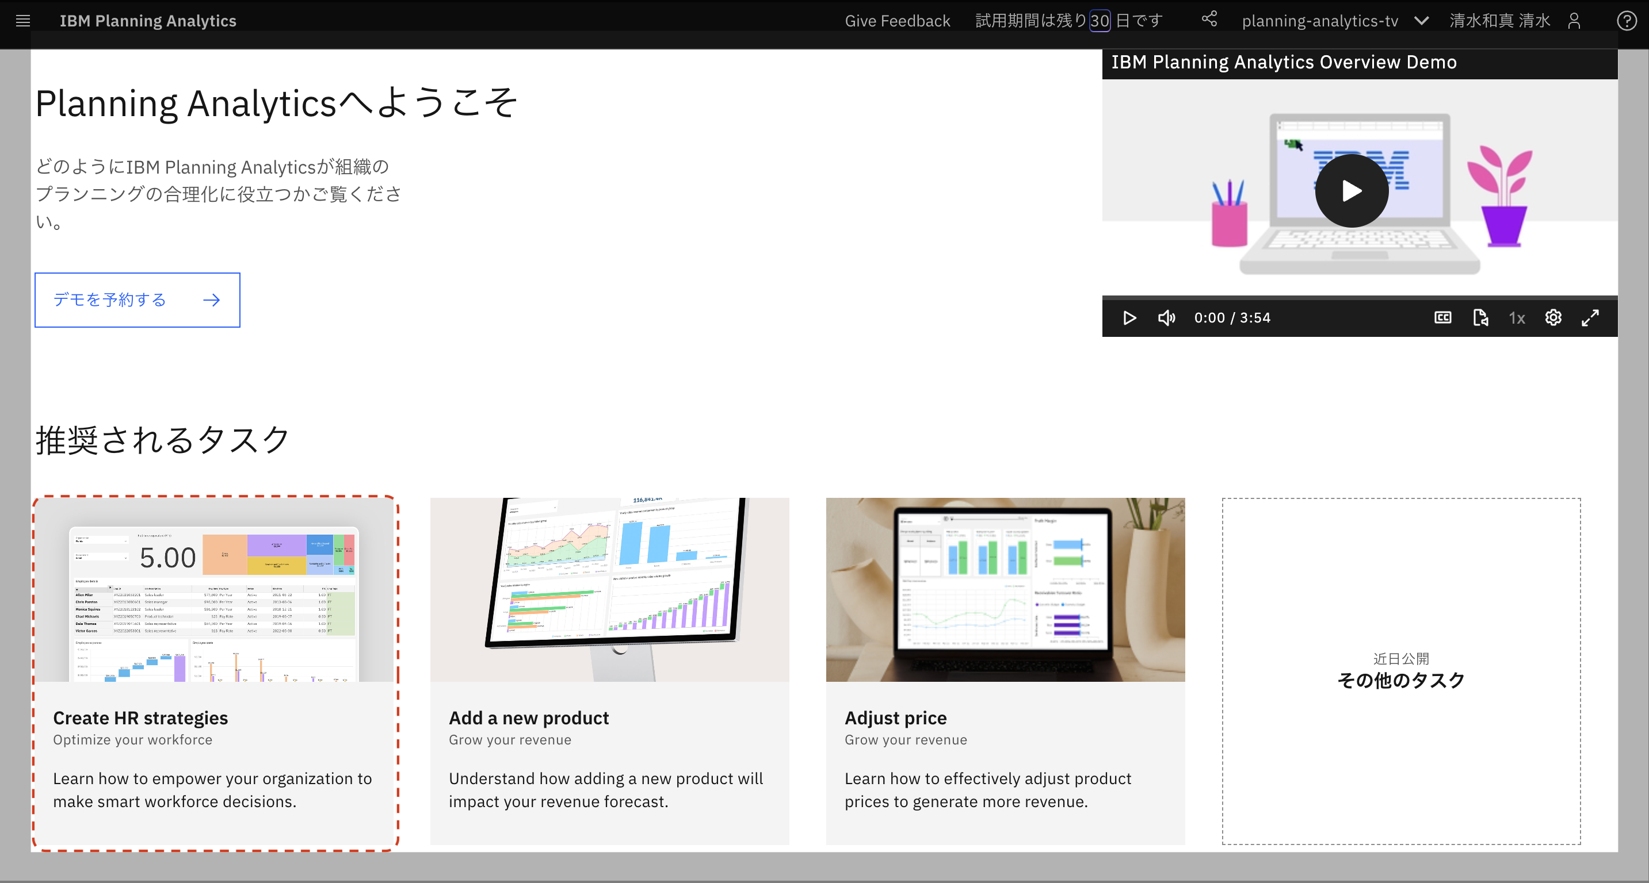This screenshot has width=1649, height=883.
Task: Open the video transcript icon
Action: click(1480, 318)
